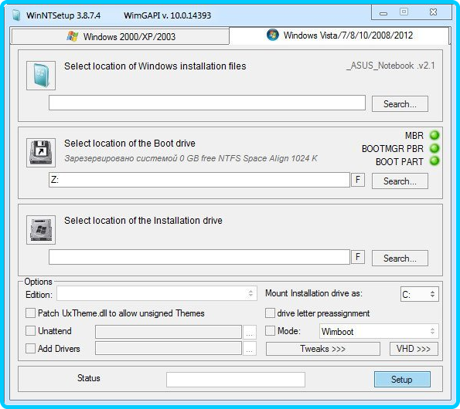Open the Wimboot mode dropdown

click(x=379, y=331)
